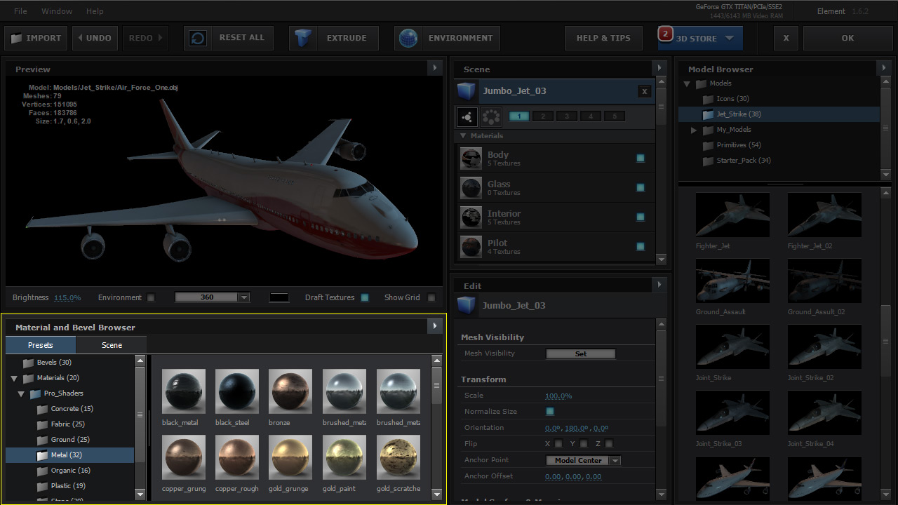This screenshot has height=505, width=898.
Task: Select the bronze material thumbnail
Action: (290, 391)
